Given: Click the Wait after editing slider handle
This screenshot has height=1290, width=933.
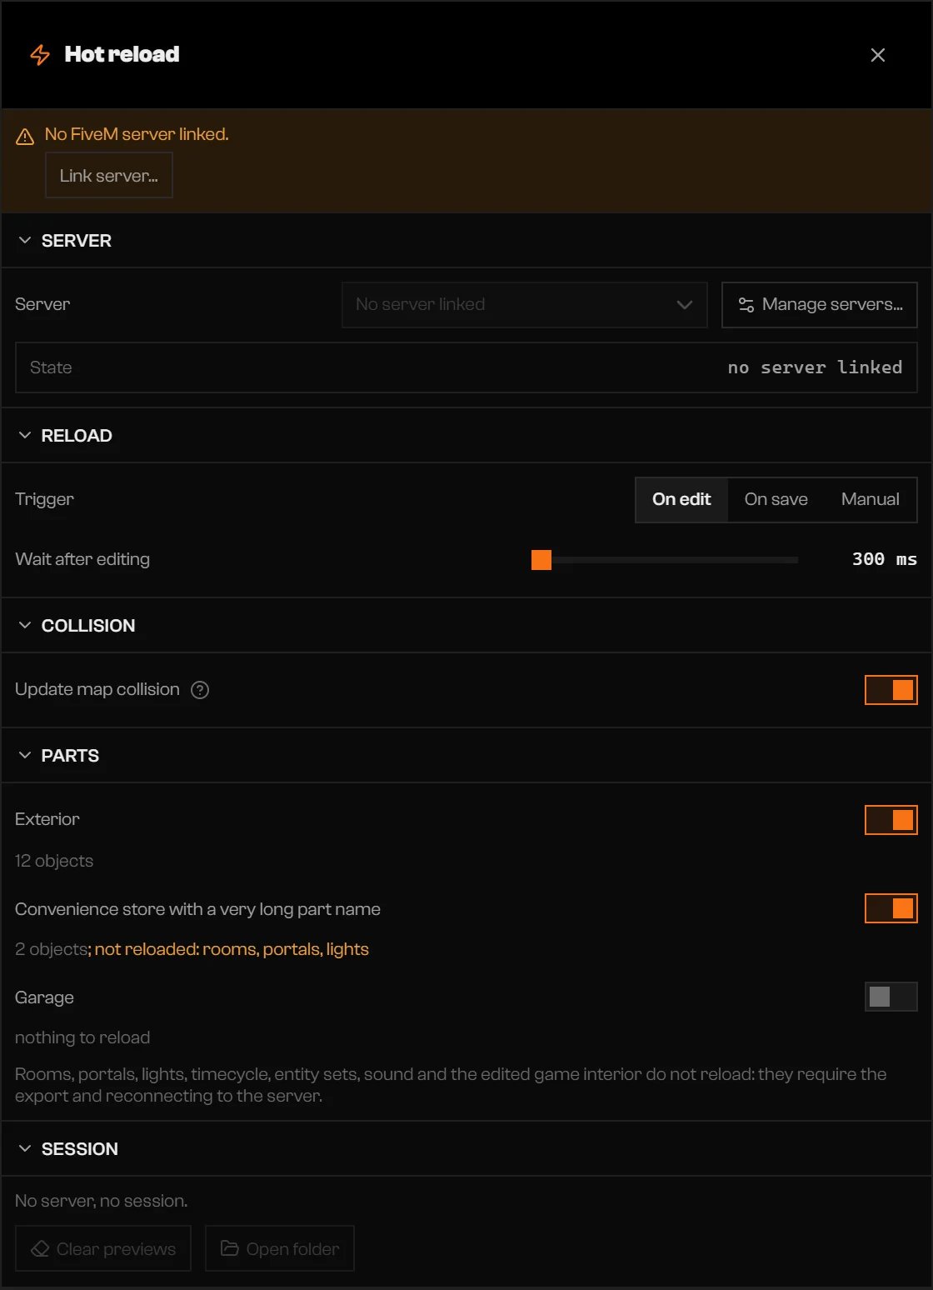Looking at the screenshot, I should [x=541, y=560].
